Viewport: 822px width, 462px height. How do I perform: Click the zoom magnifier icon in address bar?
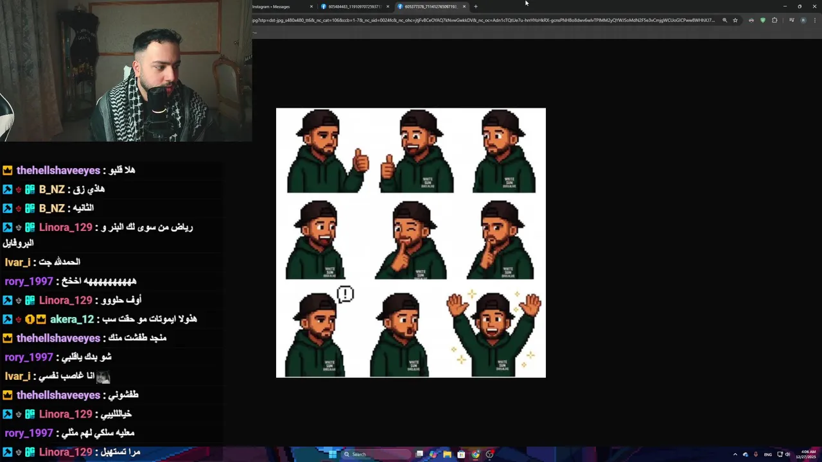pyautogui.click(x=725, y=20)
